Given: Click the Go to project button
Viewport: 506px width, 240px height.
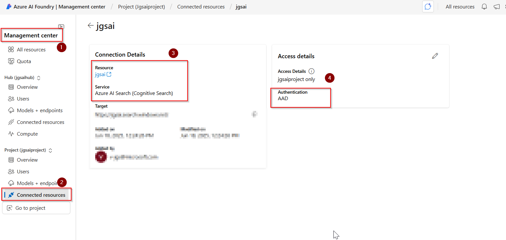Looking at the screenshot, I should point(36,208).
